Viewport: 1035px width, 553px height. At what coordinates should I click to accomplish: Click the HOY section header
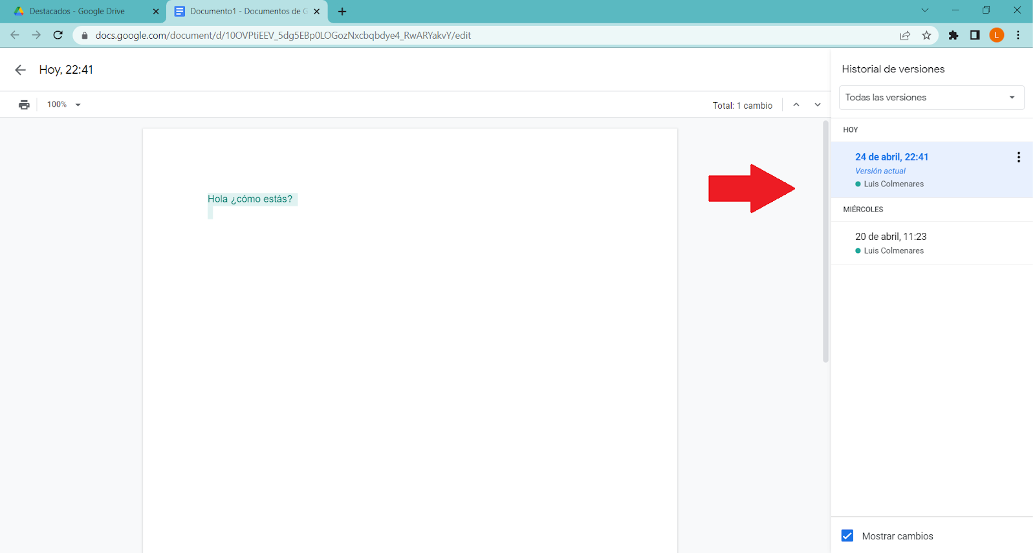[850, 130]
